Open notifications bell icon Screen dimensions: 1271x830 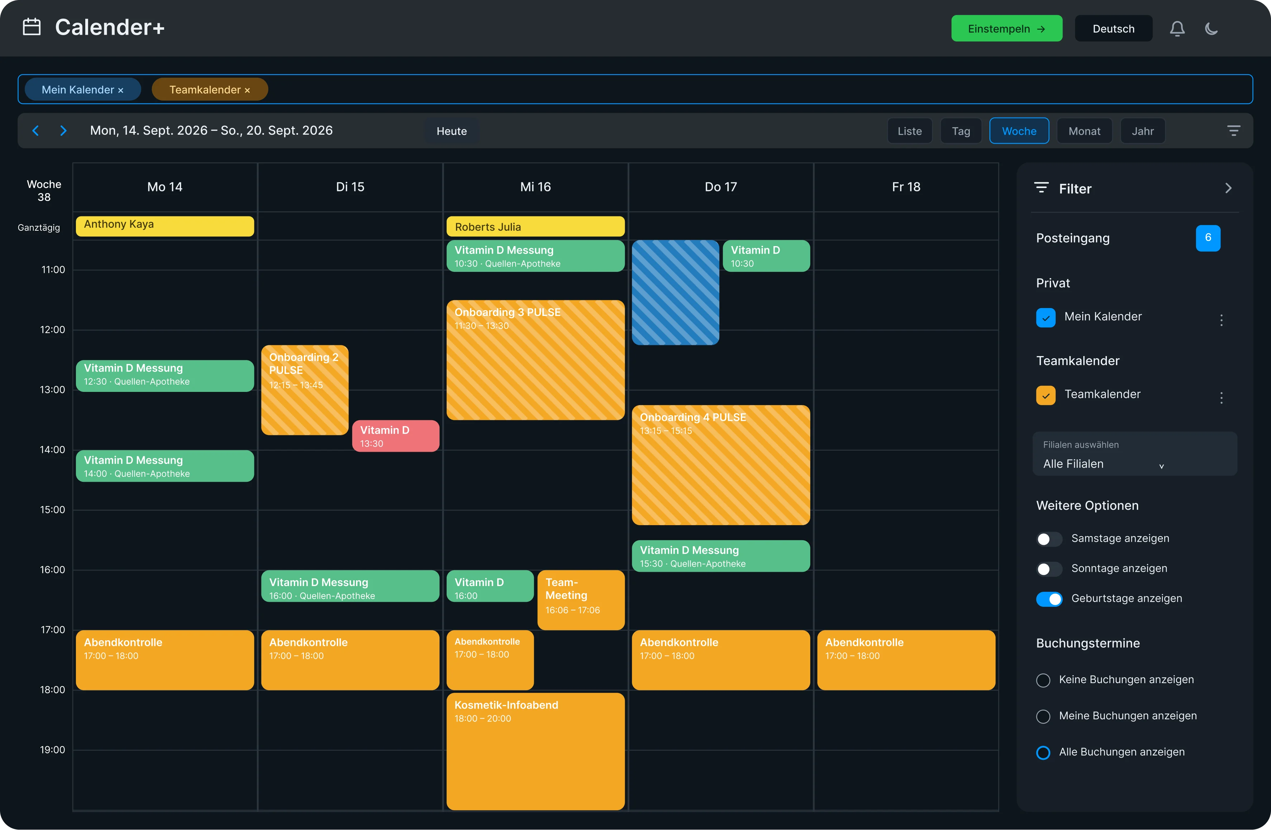point(1177,29)
